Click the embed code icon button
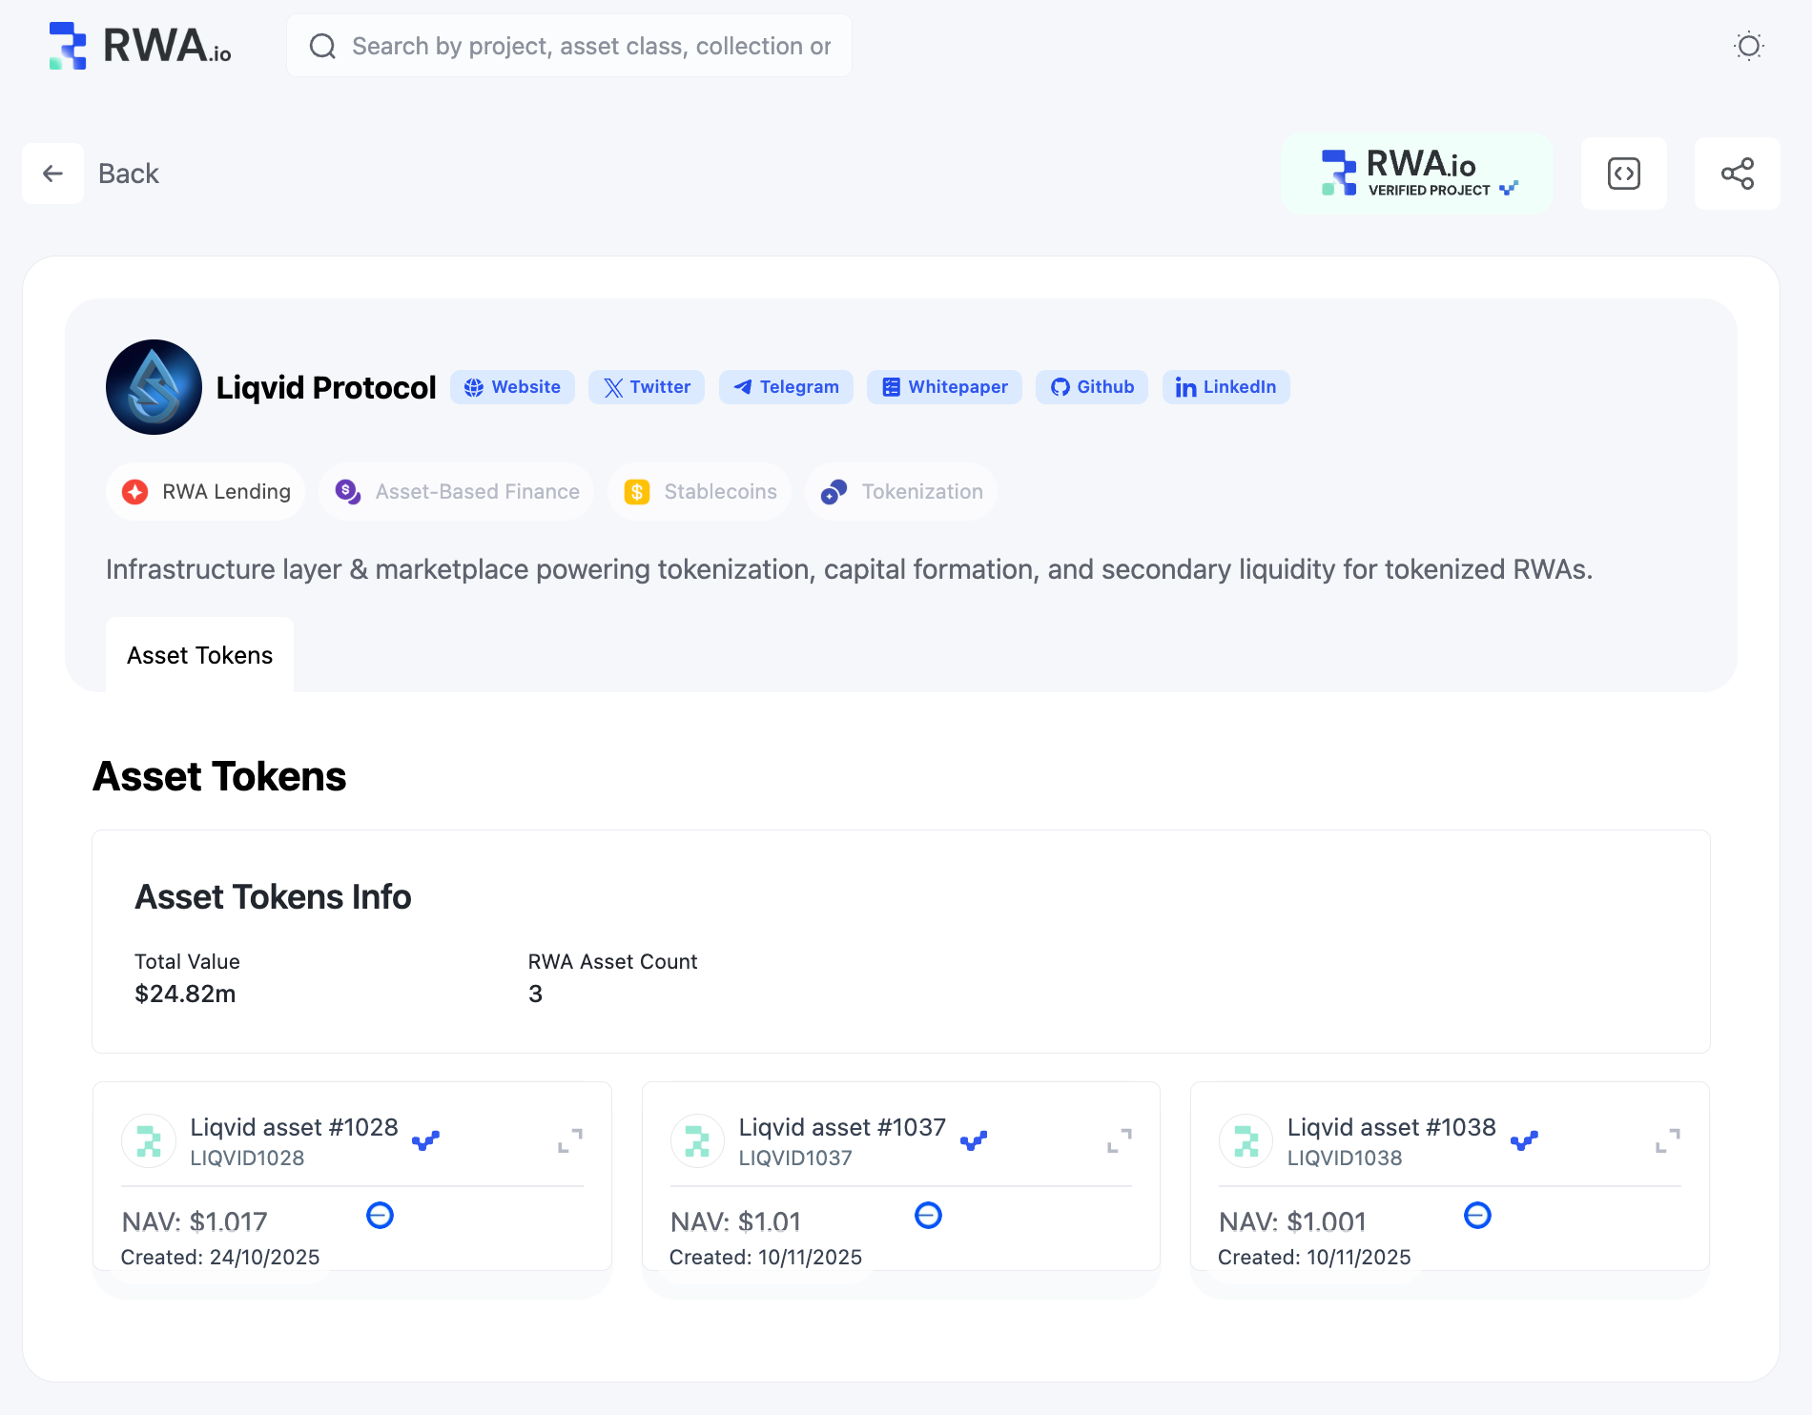The image size is (1812, 1415). pos(1623,174)
